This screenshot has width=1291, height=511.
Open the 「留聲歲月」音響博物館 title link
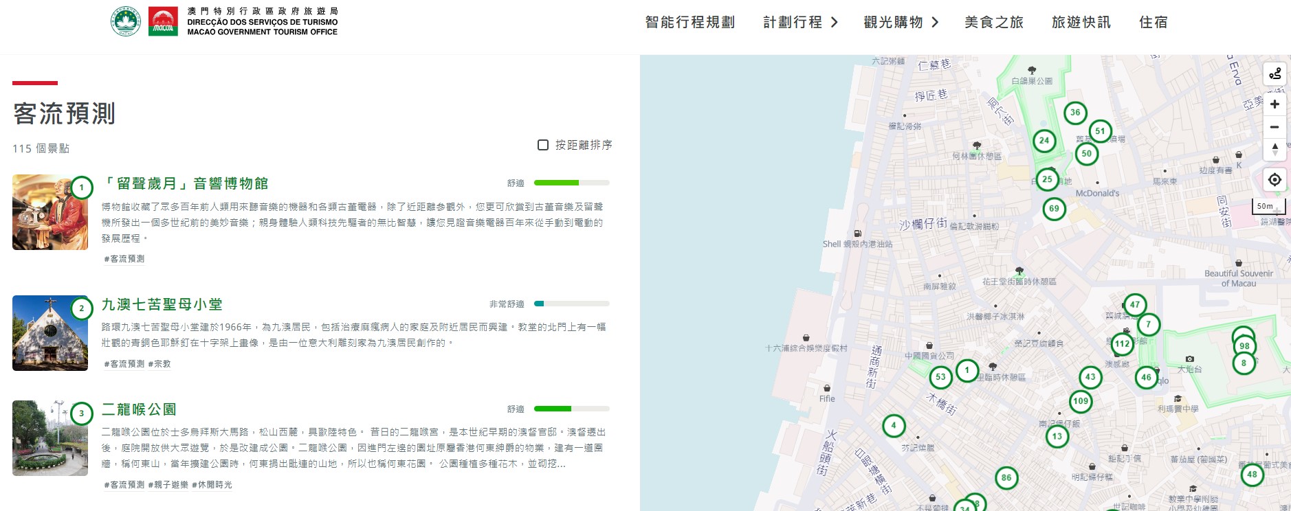point(185,183)
